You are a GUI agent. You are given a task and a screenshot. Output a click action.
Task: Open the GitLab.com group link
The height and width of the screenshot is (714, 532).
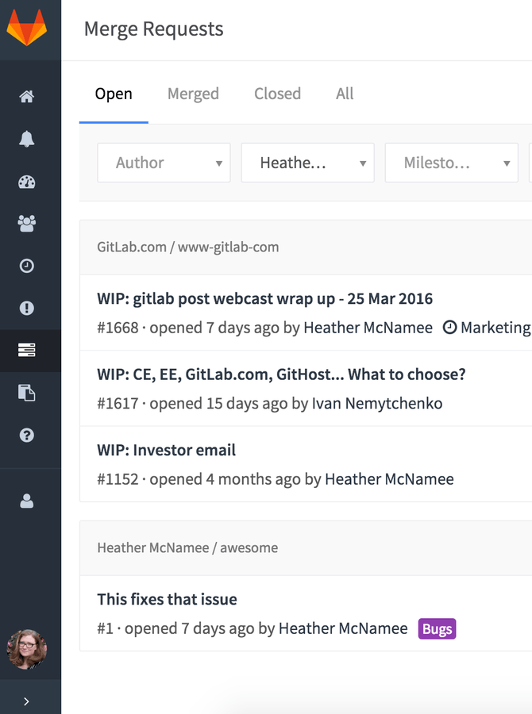click(x=131, y=247)
